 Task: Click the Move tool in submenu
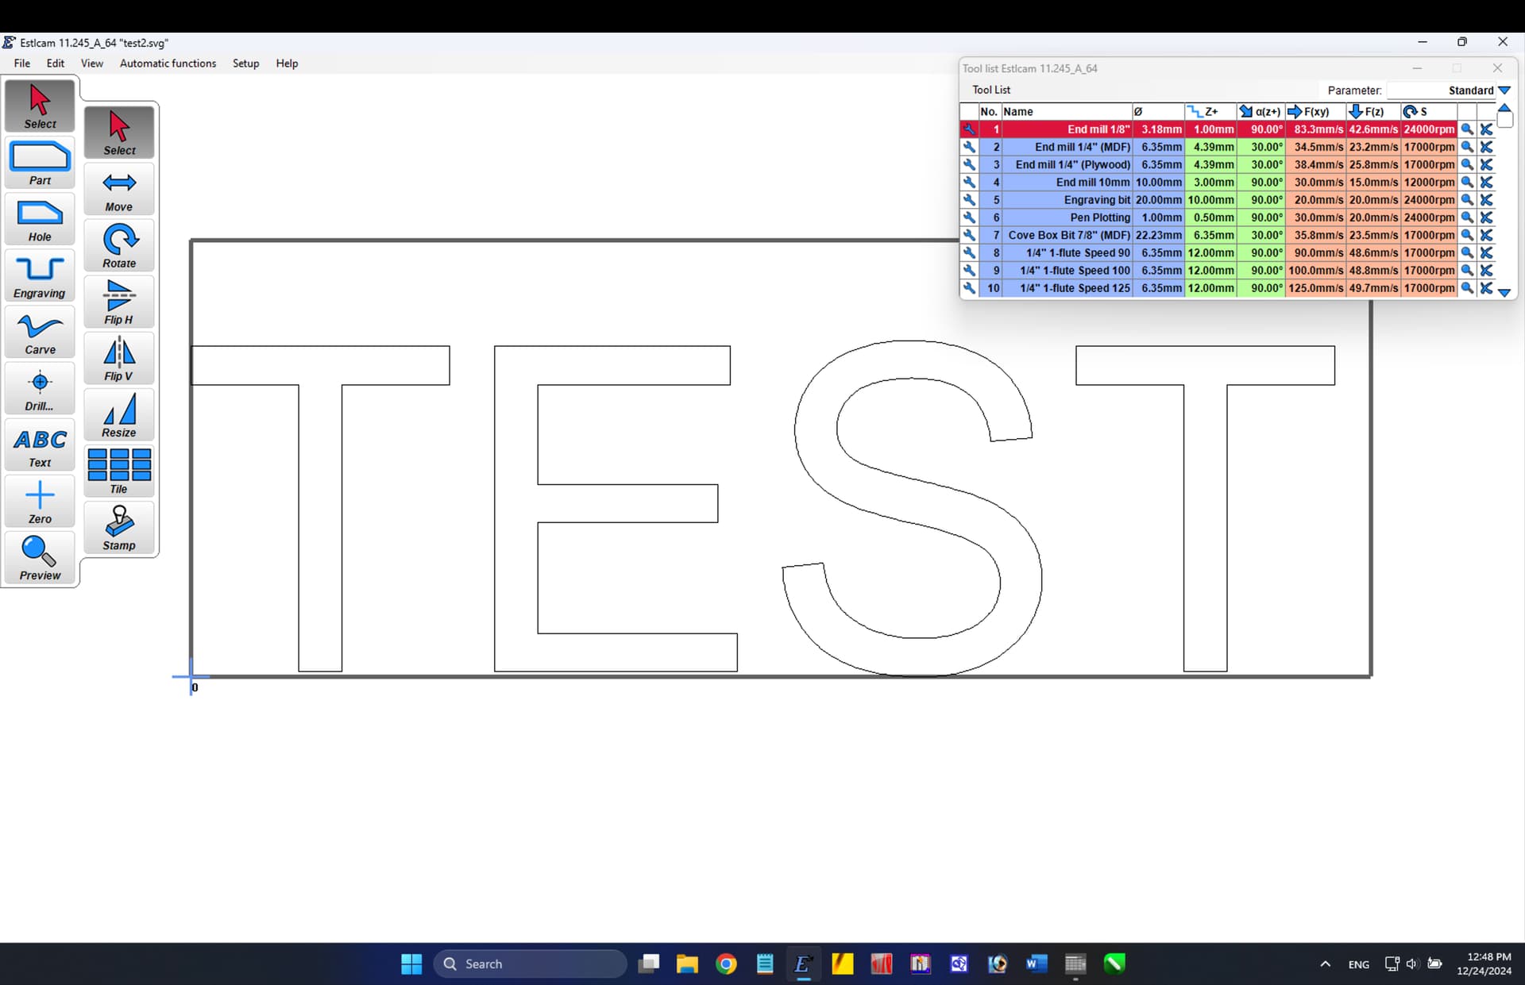click(x=119, y=189)
